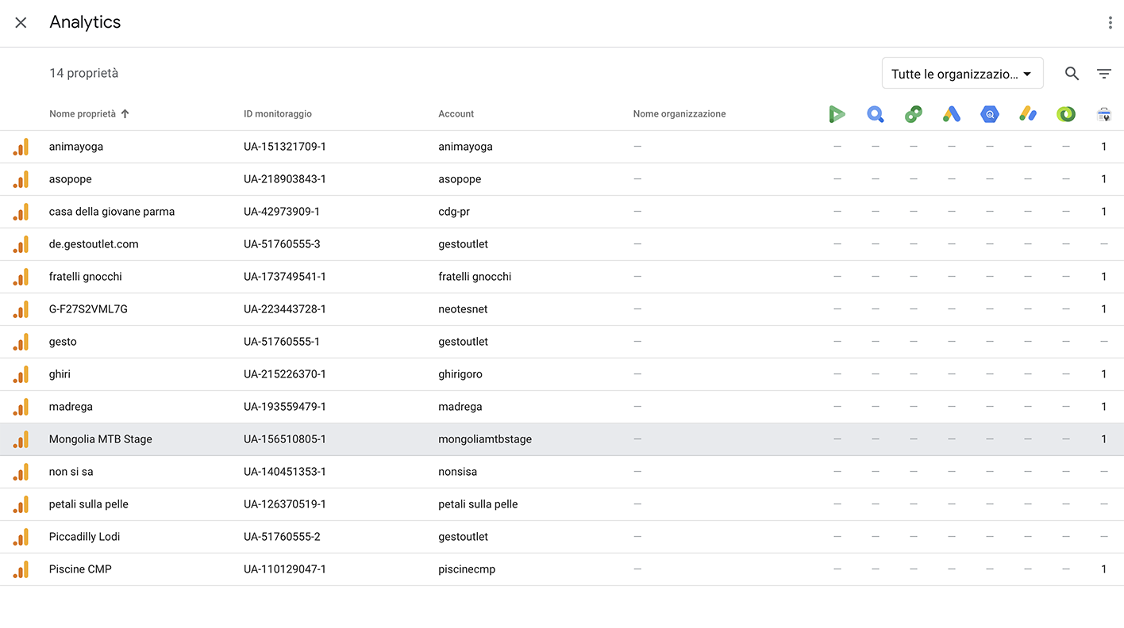Viewport: 1124px width, 628px height.
Task: Select the 'G-F27S2VML7G' property
Action: [x=88, y=309]
